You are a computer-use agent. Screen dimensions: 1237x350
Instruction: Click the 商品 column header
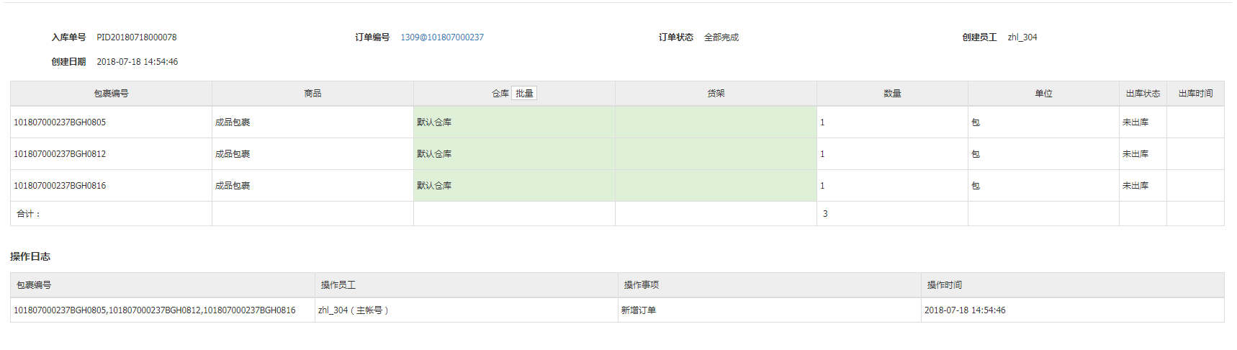pyautogui.click(x=312, y=94)
